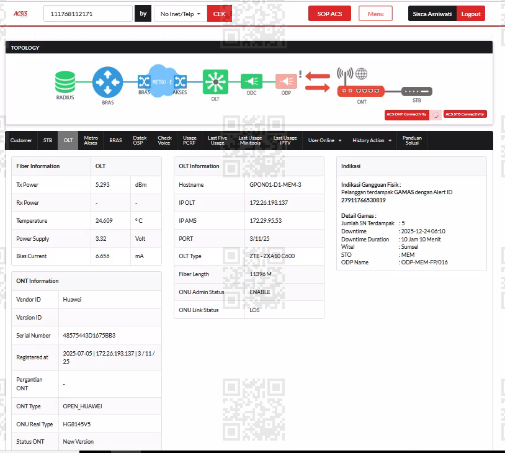This screenshot has height=453, width=505.
Task: Click the status indicator between ACS connectivity buttons
Action: coord(436,115)
